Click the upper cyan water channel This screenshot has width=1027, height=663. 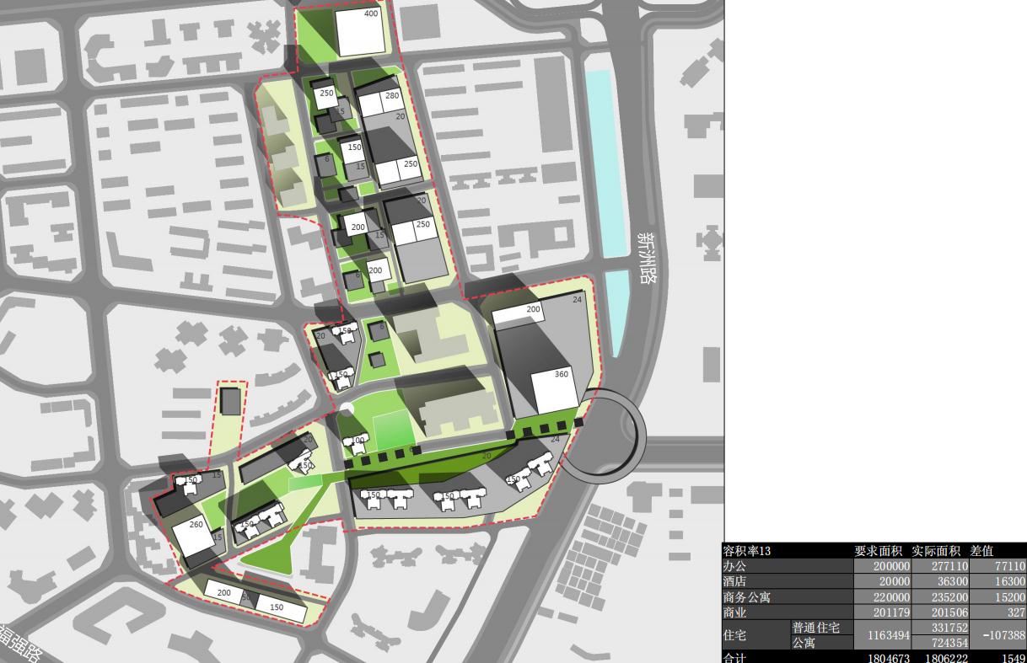[599, 163]
